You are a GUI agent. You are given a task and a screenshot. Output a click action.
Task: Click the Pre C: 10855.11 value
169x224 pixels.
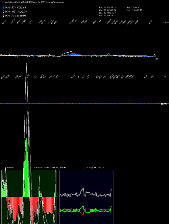pos(107,16)
